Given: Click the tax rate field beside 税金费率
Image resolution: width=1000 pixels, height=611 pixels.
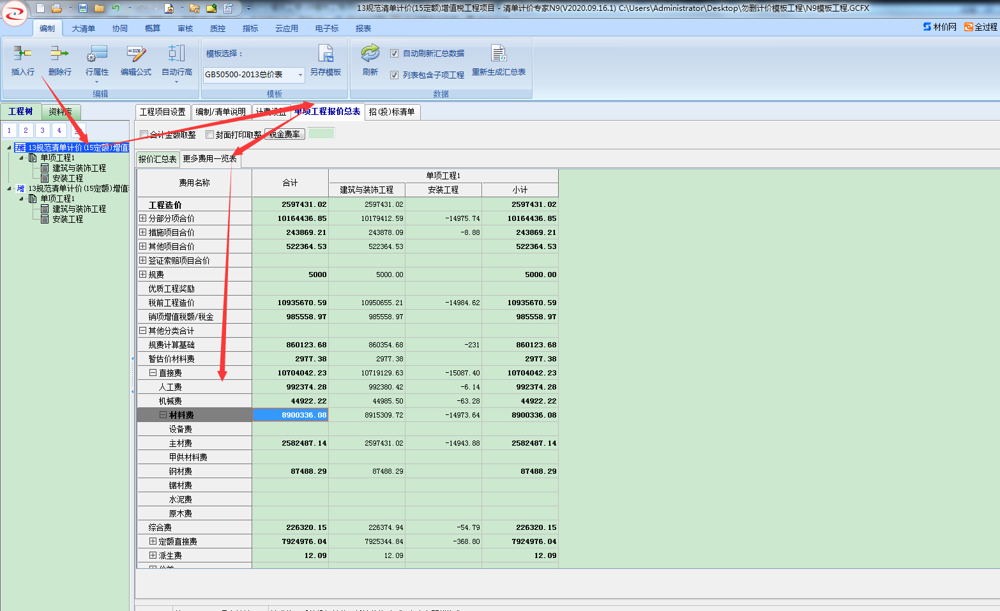Looking at the screenshot, I should click(321, 133).
